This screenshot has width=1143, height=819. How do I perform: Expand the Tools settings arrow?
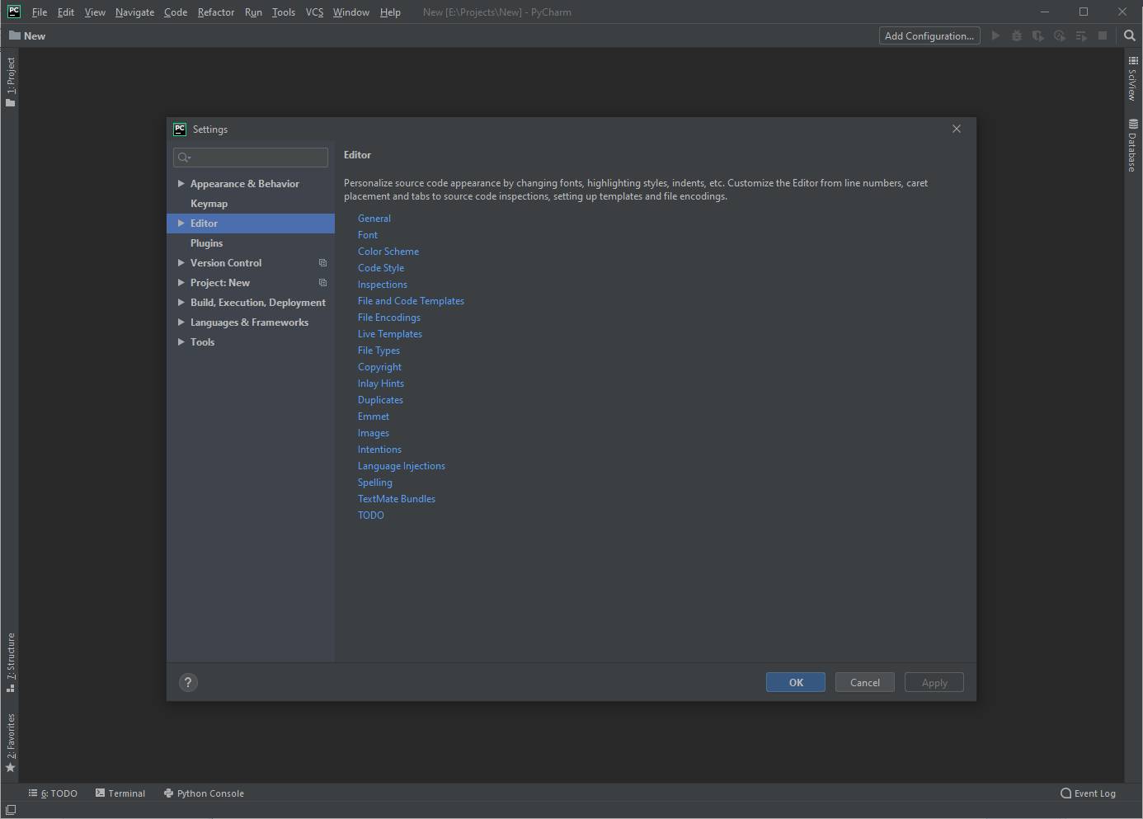click(181, 342)
